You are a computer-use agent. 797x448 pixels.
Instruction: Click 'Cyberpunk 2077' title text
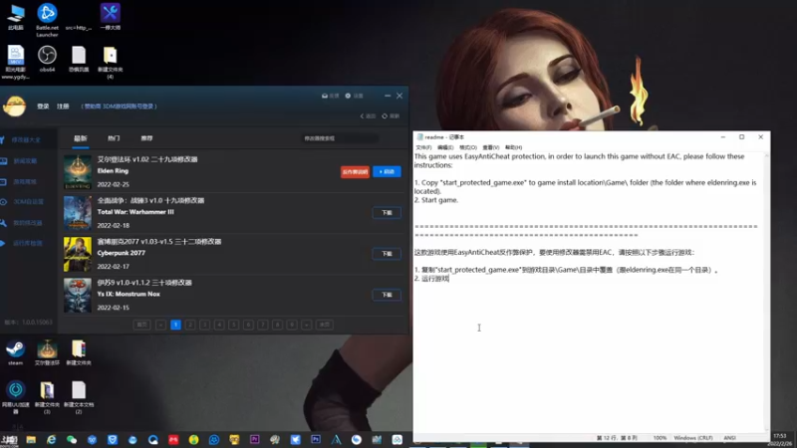[x=121, y=253]
